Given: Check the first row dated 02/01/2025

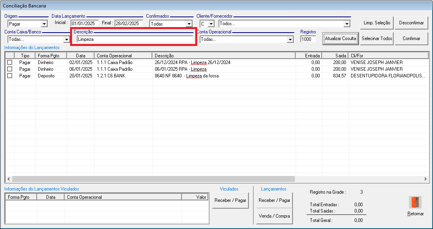Looking at the screenshot, I should [10, 62].
